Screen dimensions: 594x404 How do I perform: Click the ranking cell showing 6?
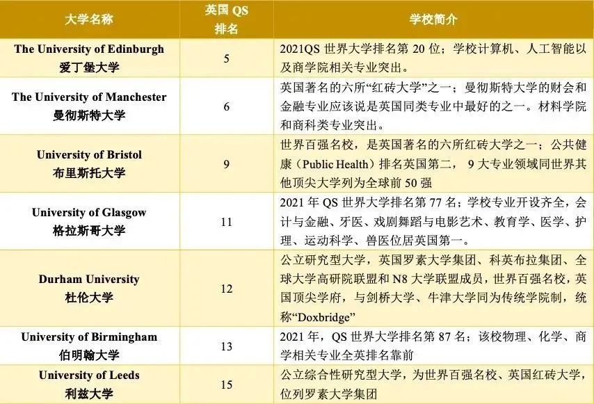[226, 106]
